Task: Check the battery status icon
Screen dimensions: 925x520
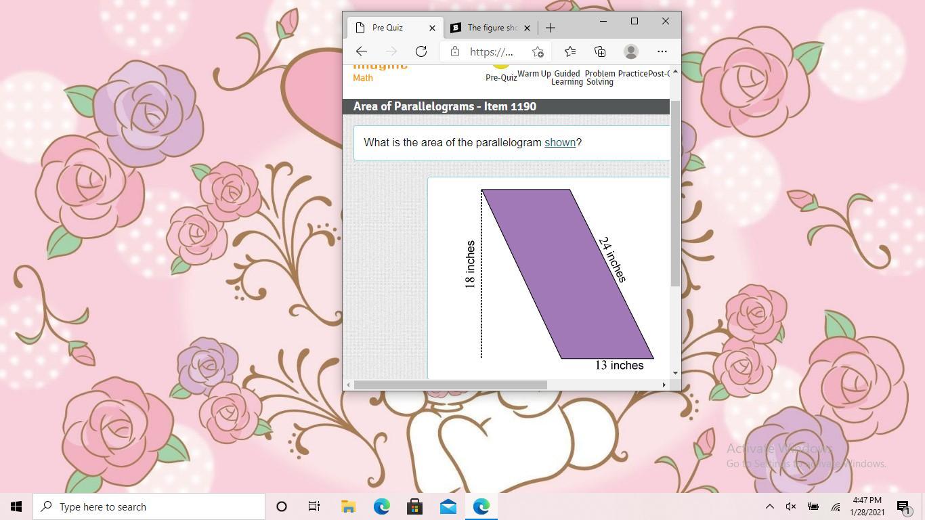Action: (813, 506)
